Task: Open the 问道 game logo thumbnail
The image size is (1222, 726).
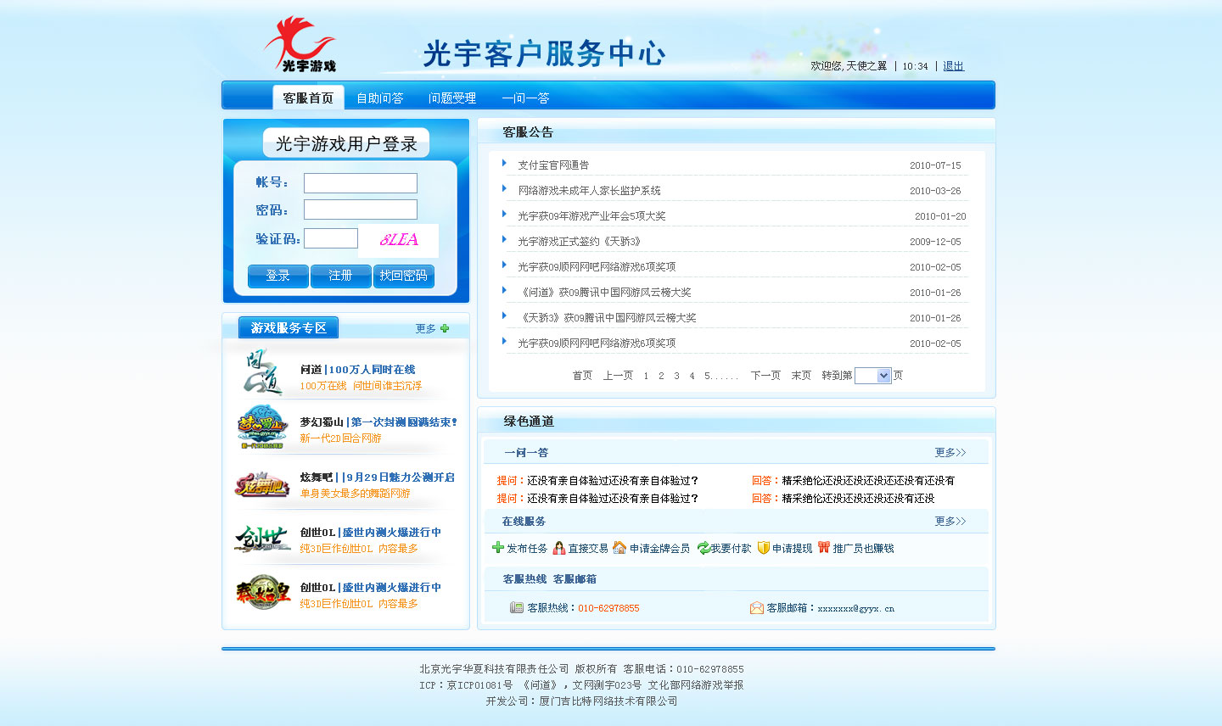Action: (261, 373)
